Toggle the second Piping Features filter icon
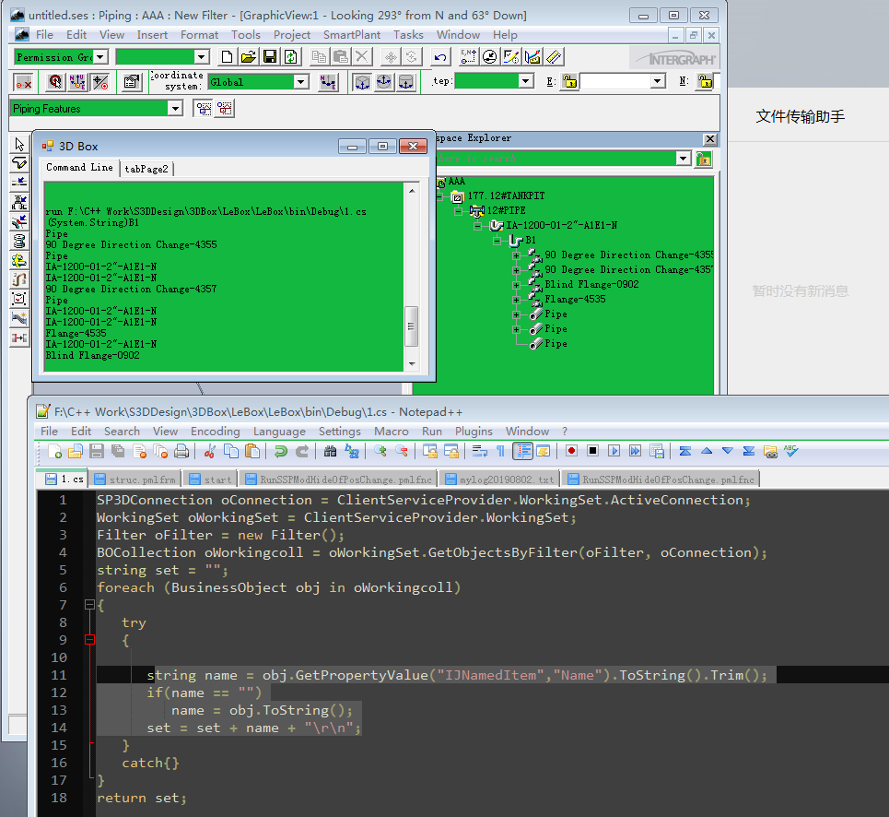Viewport: 889px width, 817px height. tap(225, 109)
